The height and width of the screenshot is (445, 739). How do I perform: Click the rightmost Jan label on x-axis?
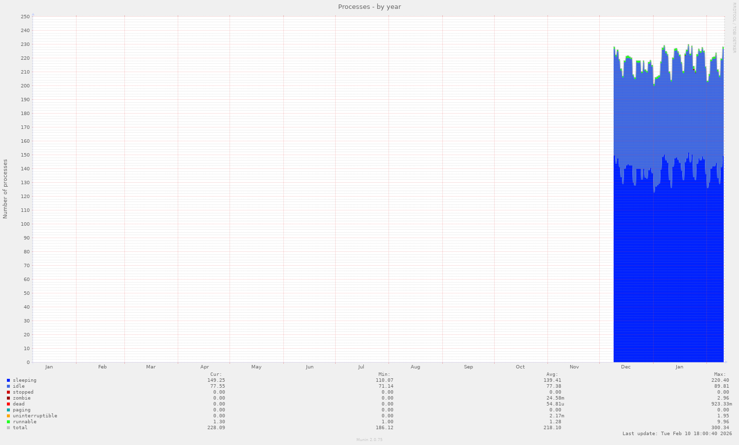click(x=679, y=367)
